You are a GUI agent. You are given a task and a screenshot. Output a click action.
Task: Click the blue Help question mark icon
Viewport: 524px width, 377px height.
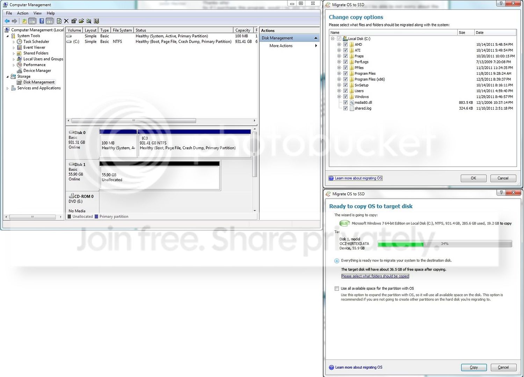point(42,21)
